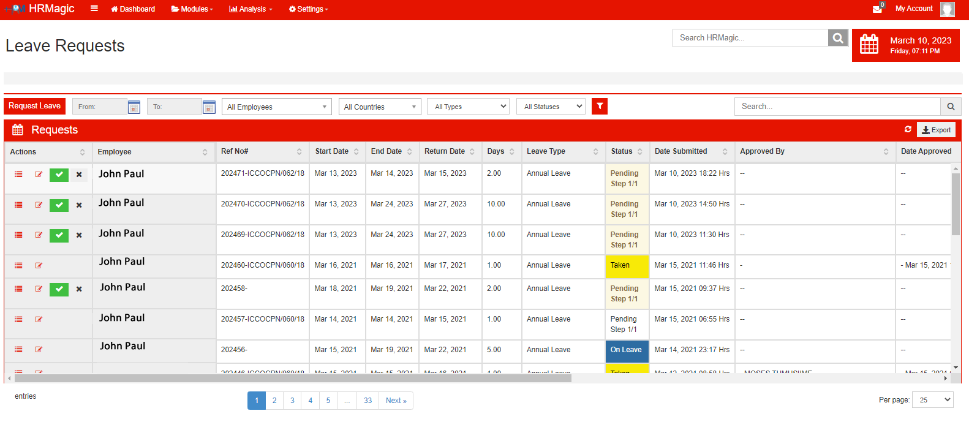View details list icon for request 202456-
Screen dimensions: 969x430
(x=18, y=350)
